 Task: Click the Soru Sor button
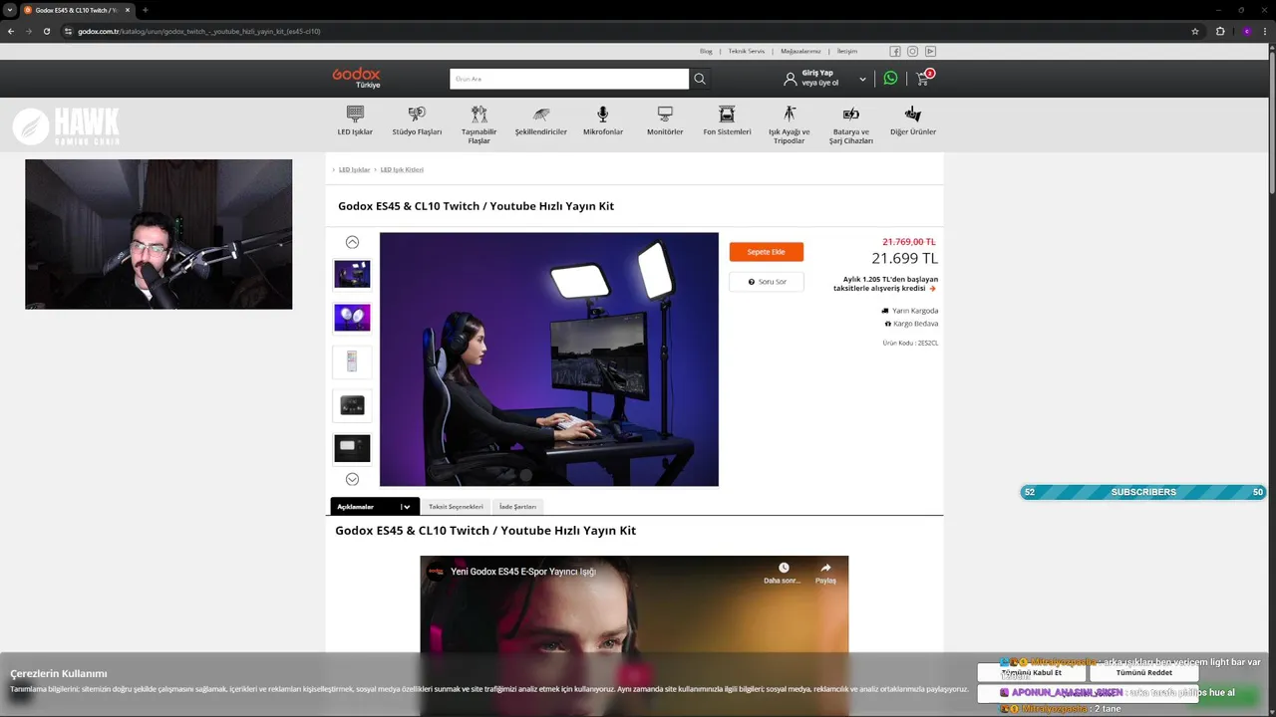click(767, 282)
